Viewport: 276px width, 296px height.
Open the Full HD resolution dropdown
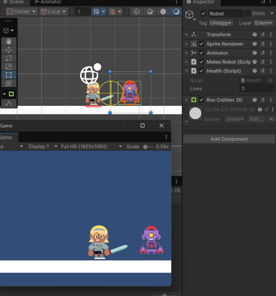pos(92,146)
